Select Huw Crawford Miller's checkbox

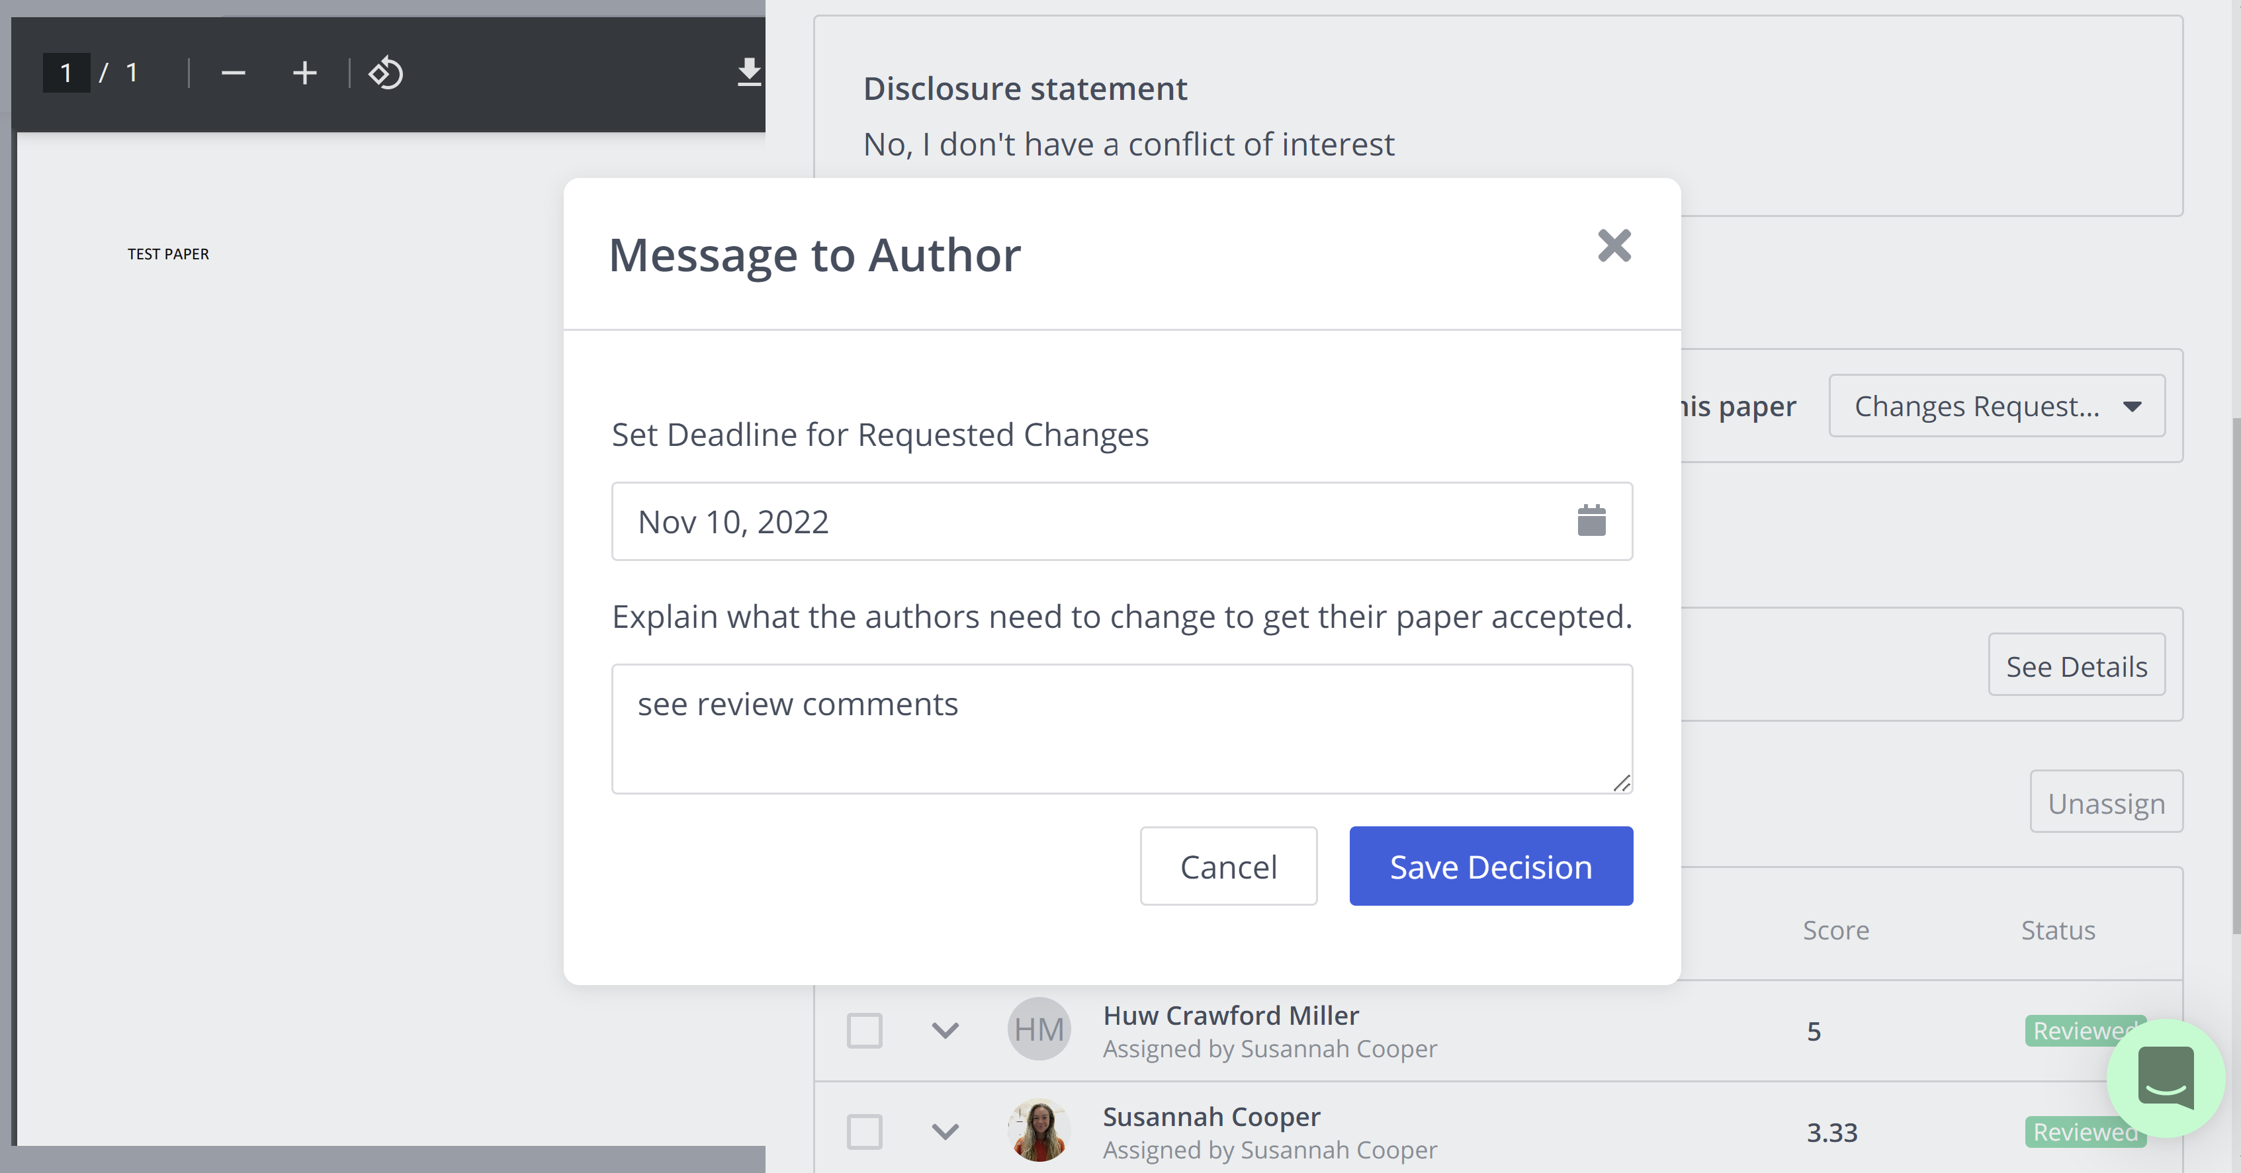[x=865, y=1030]
